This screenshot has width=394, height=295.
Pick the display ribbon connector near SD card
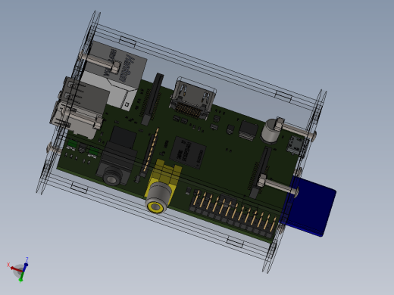260,172
